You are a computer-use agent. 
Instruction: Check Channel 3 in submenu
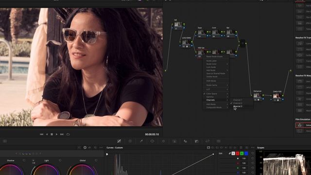(242, 106)
